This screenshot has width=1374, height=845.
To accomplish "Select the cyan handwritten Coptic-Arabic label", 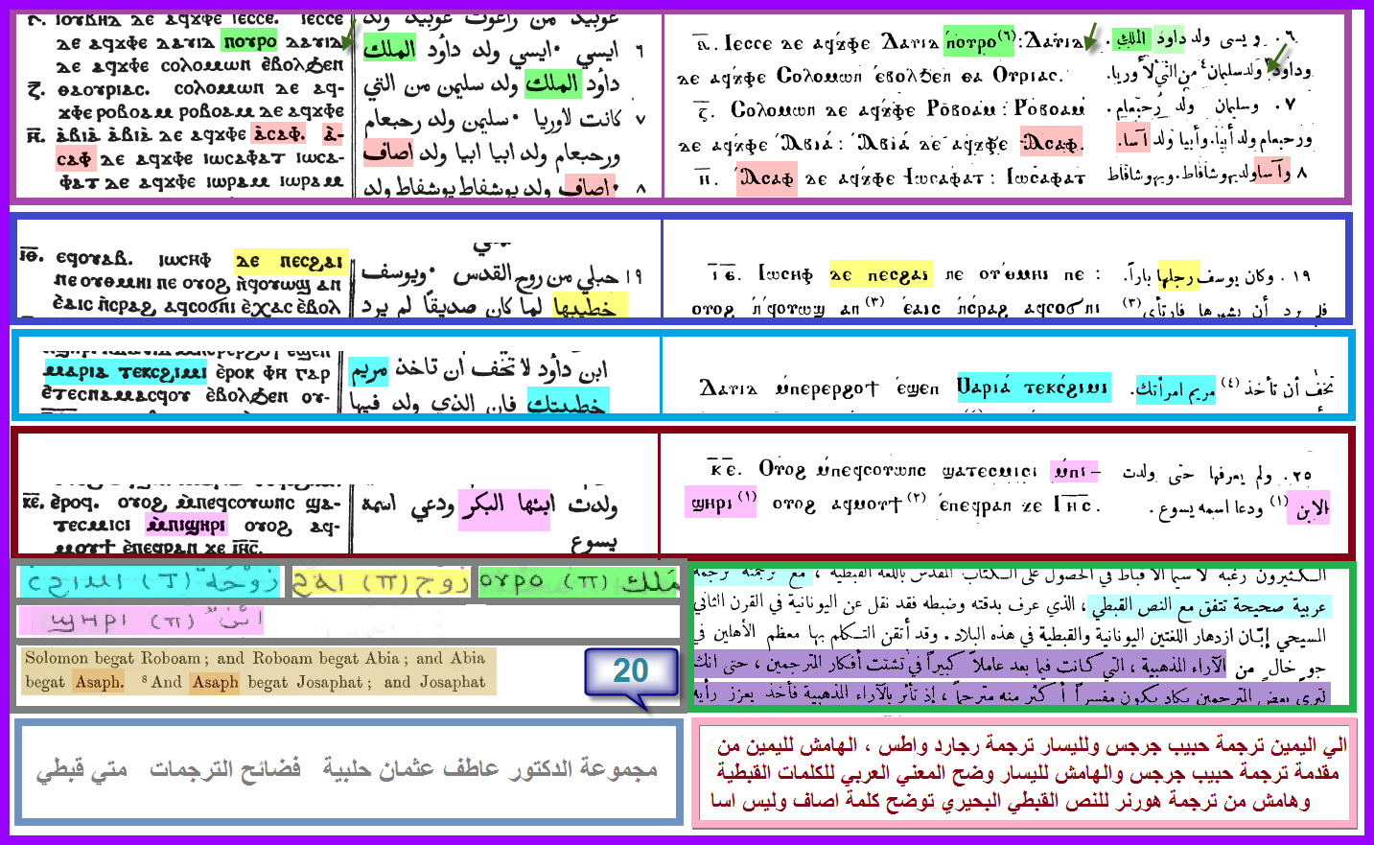I will tap(151, 581).
